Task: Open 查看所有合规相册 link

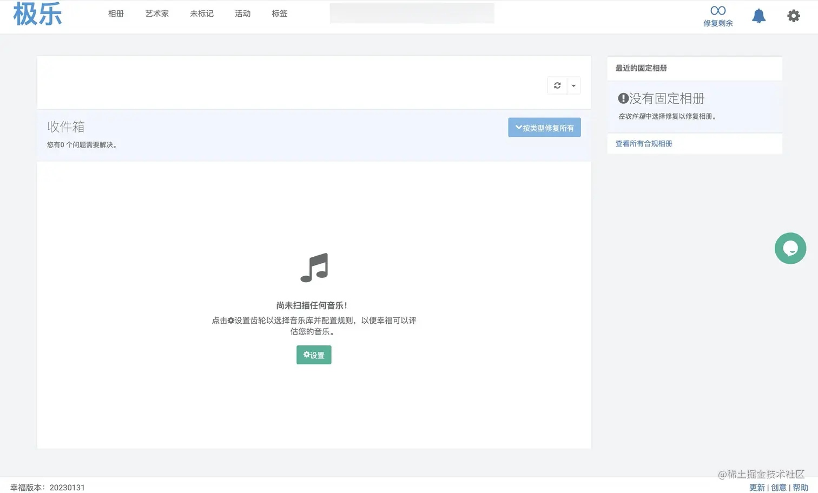Action: point(644,144)
